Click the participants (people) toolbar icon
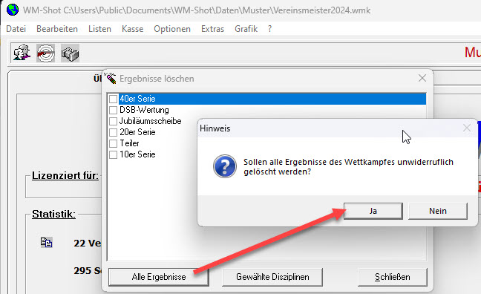Image resolution: width=481 pixels, height=294 pixels. click(22, 53)
